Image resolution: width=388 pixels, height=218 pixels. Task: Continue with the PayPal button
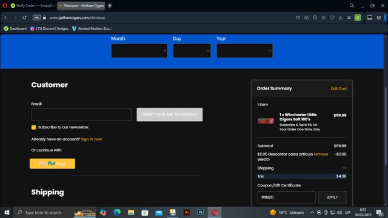(53, 163)
